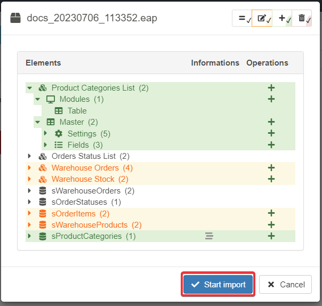
Task: Expand the Settings tree node
Action: tap(45, 133)
